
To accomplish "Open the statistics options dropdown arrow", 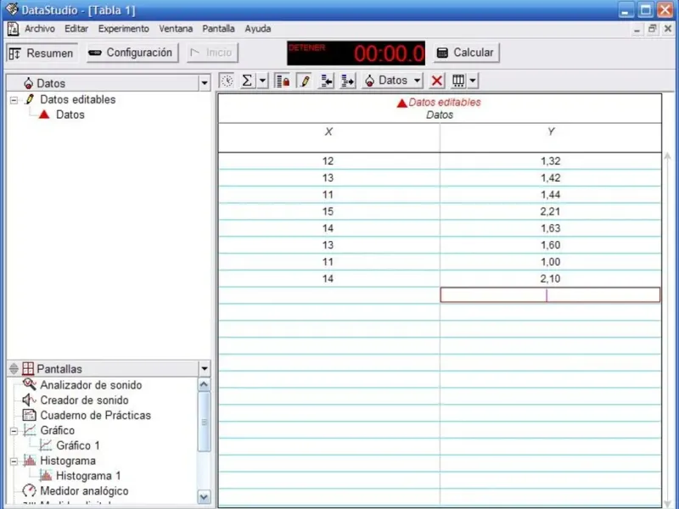I will [x=262, y=81].
